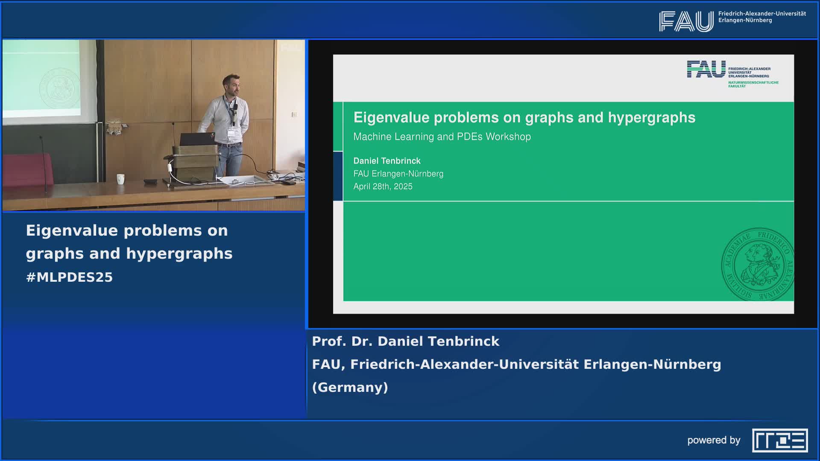Click the left panel talk title text

(x=129, y=242)
